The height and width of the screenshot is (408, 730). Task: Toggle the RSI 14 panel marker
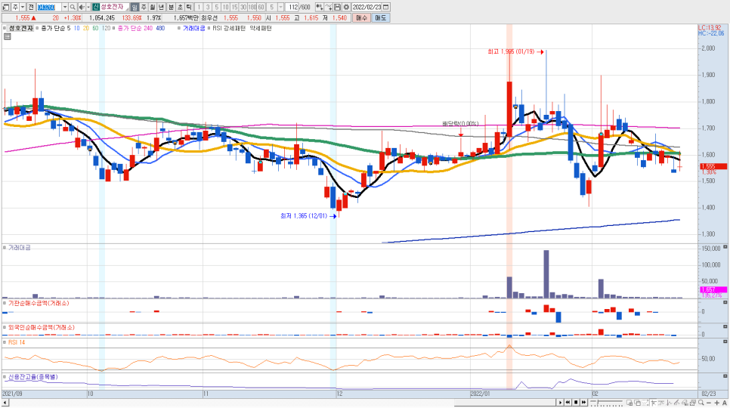[5, 342]
